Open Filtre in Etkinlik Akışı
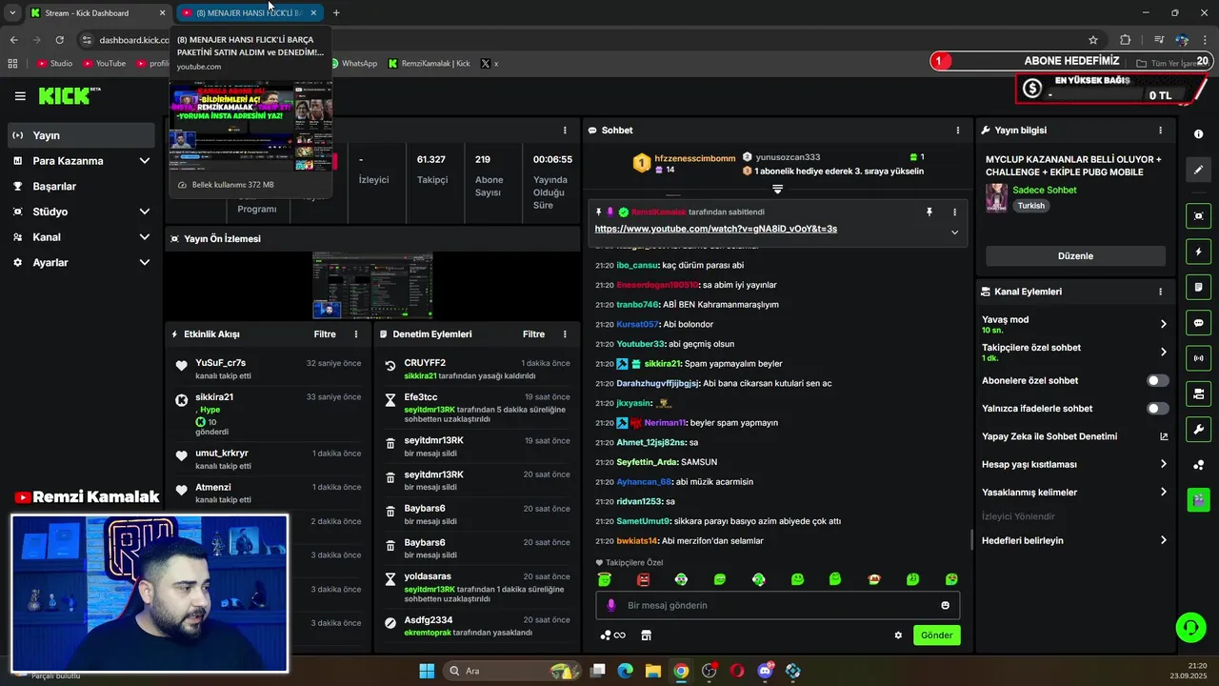Viewport: 1219px width, 686px height. [325, 334]
